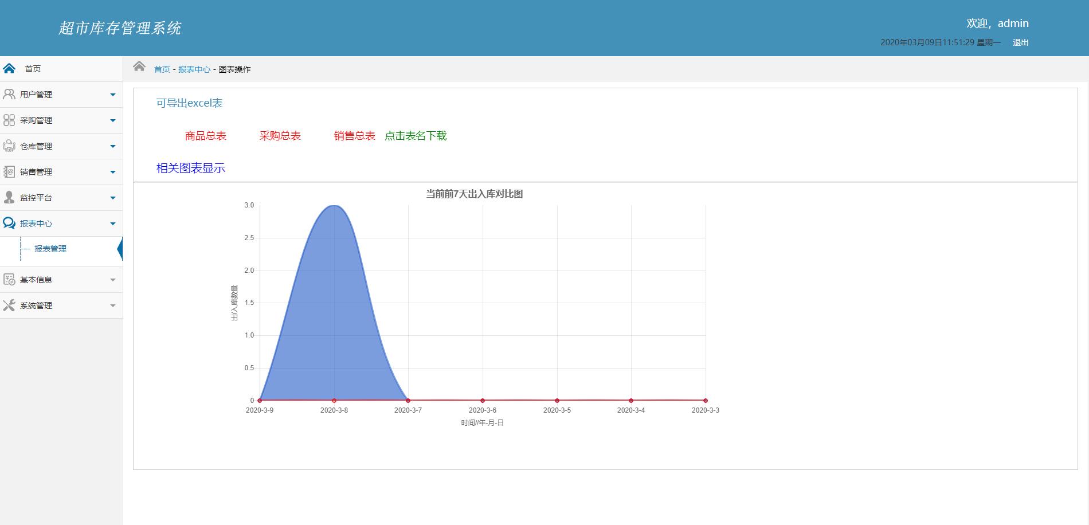1089x525 pixels.
Task: Expand the 系统管理 dropdown arrow
Action: coord(112,305)
